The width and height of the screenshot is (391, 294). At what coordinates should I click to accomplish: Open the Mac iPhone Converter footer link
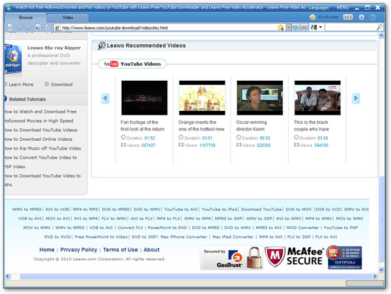coord(184,237)
